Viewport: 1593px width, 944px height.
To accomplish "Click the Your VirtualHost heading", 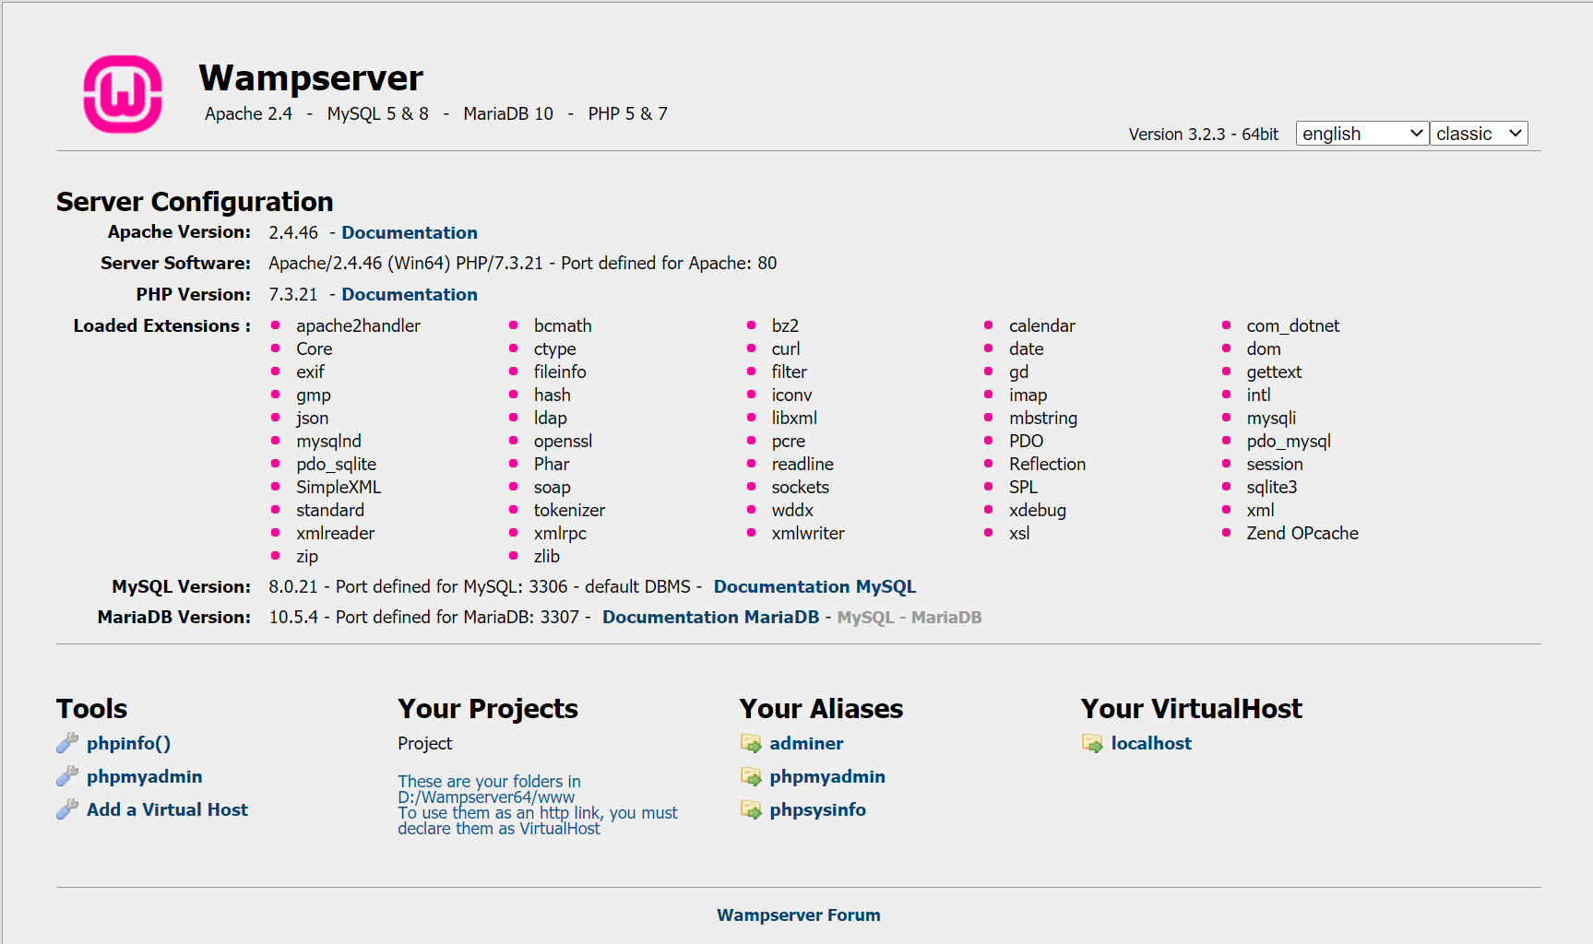I will coord(1191,708).
